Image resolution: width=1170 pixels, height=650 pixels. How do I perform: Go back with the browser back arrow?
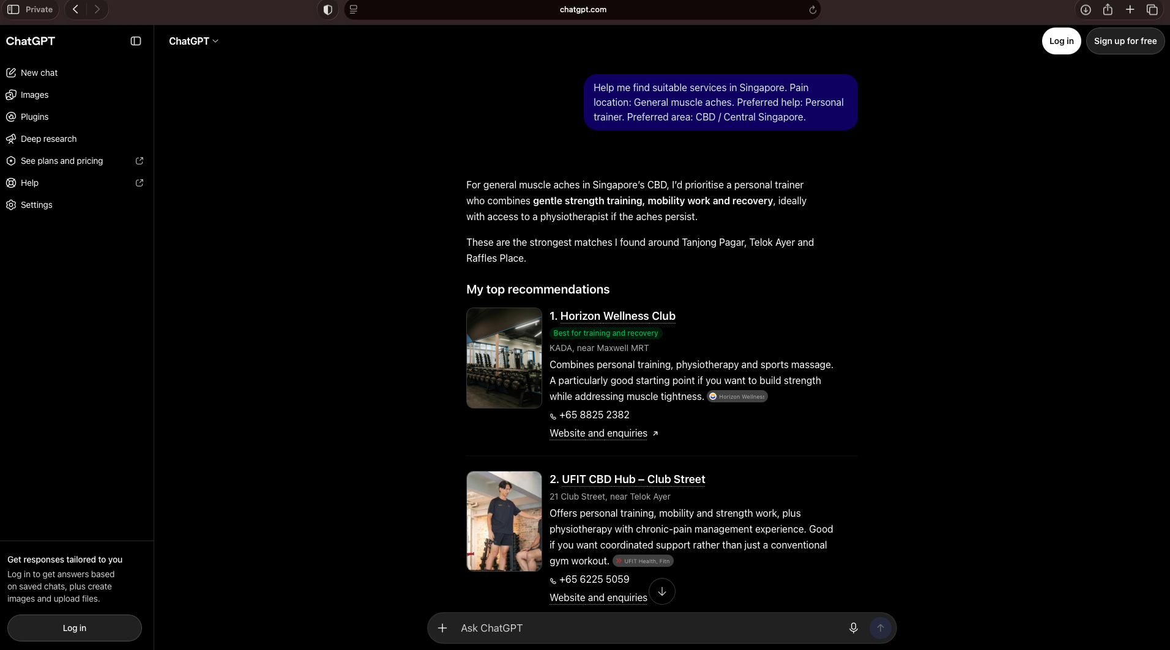point(75,9)
